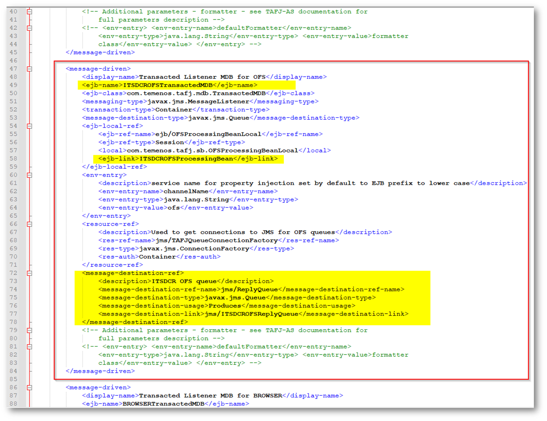Image resolution: width=547 pixels, height=421 pixels.
Task: Collapse the message-driven block at line 47
Action: pos(29,69)
